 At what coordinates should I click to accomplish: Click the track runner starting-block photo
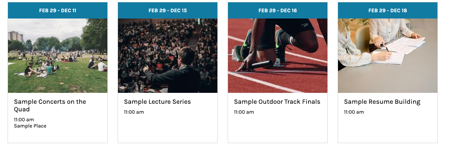pyautogui.click(x=278, y=56)
